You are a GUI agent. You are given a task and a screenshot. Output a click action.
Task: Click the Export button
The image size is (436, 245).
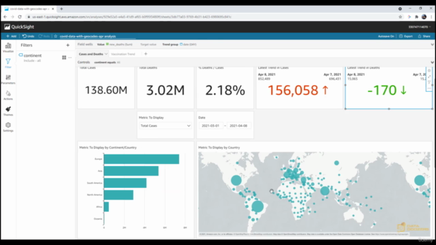(406, 36)
